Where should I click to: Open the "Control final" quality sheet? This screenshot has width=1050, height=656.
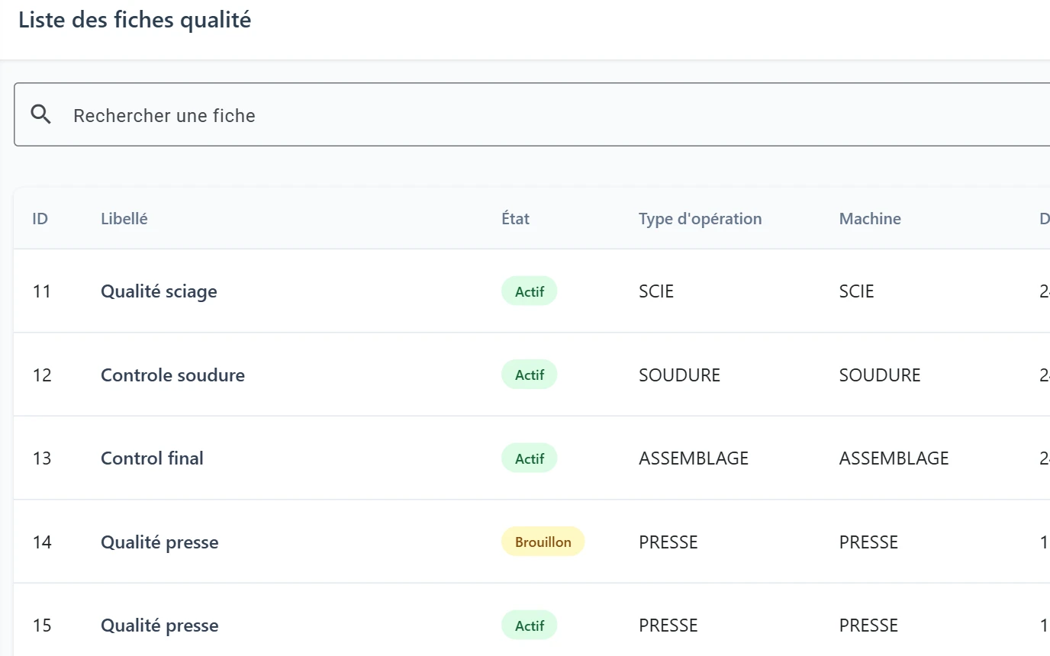pos(152,458)
